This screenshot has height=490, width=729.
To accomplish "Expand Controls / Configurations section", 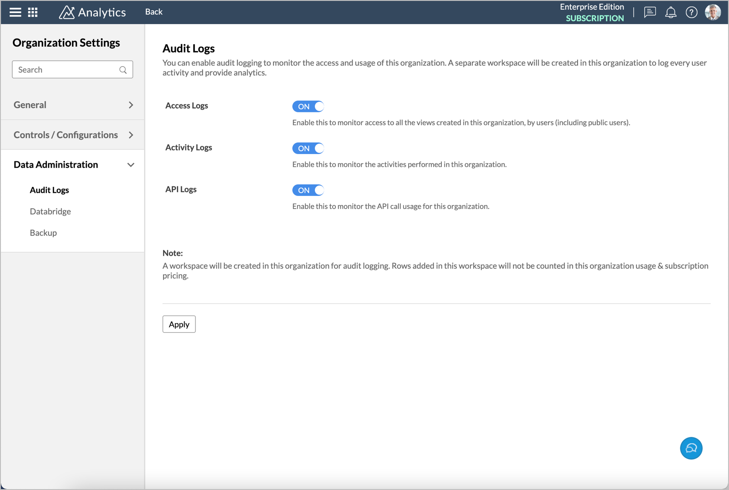I will pyautogui.click(x=73, y=135).
